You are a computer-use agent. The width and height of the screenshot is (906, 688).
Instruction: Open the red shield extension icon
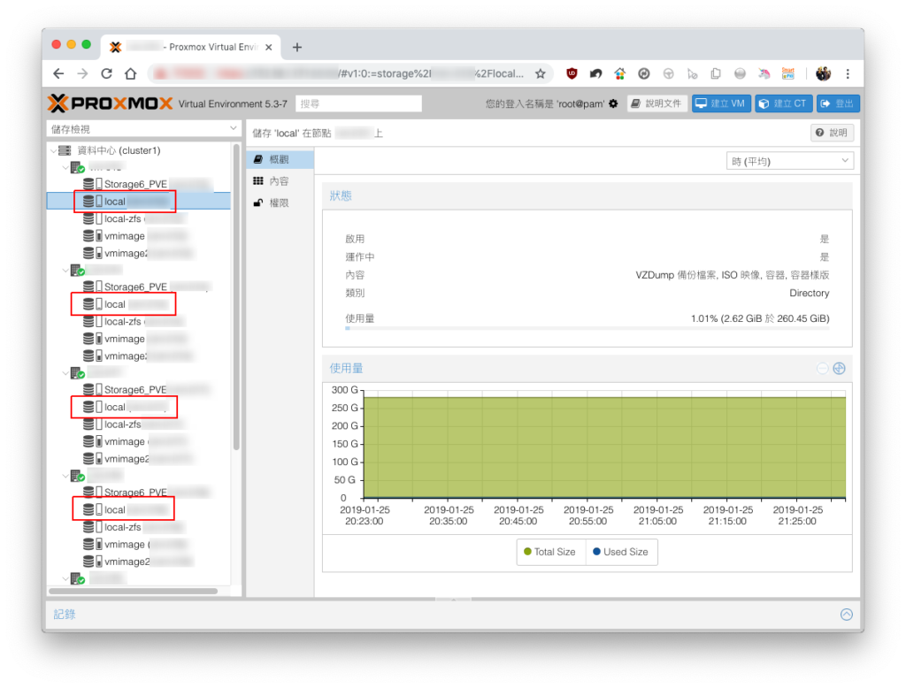(572, 73)
